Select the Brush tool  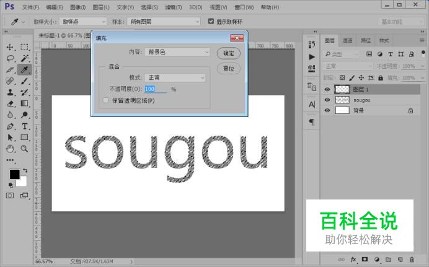tap(24, 81)
